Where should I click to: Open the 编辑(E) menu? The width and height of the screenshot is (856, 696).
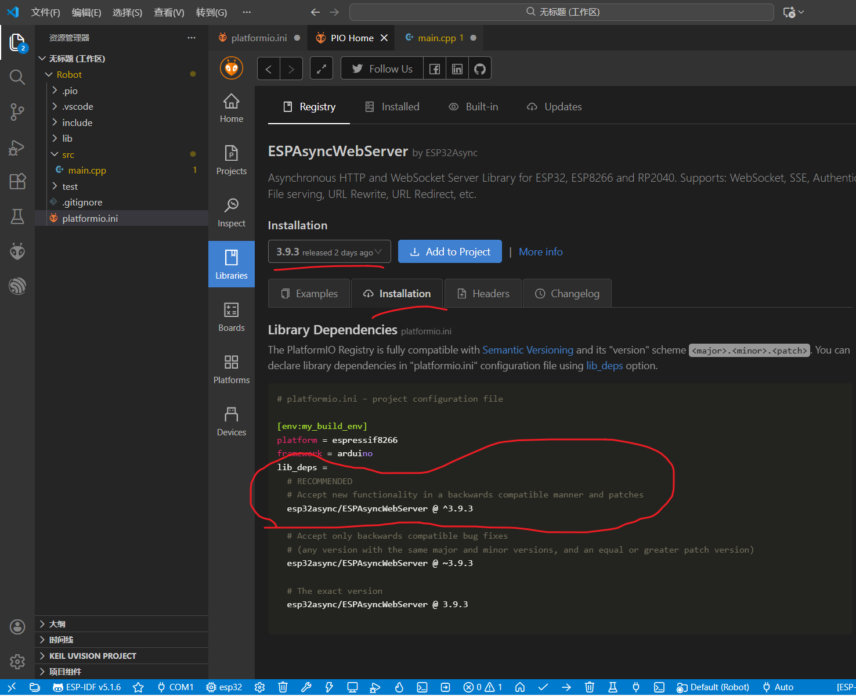pos(86,12)
